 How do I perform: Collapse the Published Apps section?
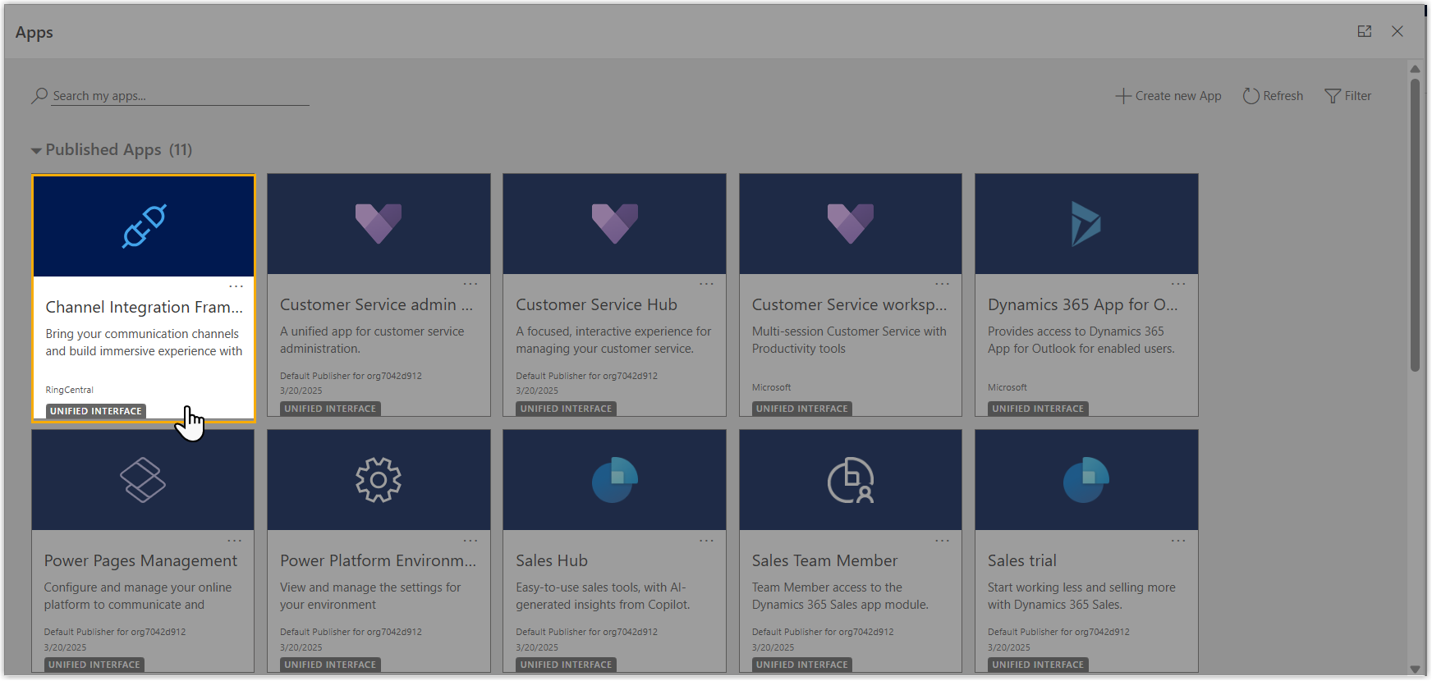pyautogui.click(x=36, y=151)
